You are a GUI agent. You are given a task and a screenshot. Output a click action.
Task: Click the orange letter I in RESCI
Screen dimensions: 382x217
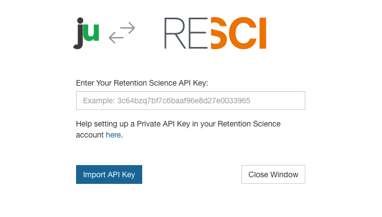tap(263, 33)
